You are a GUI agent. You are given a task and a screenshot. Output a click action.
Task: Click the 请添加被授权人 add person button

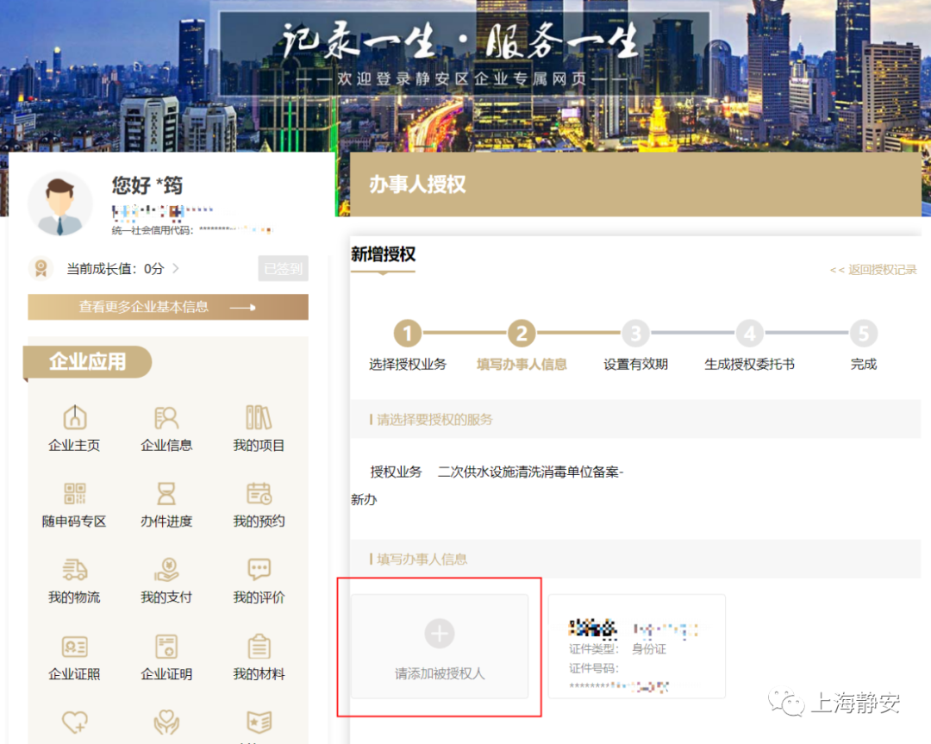pos(440,645)
